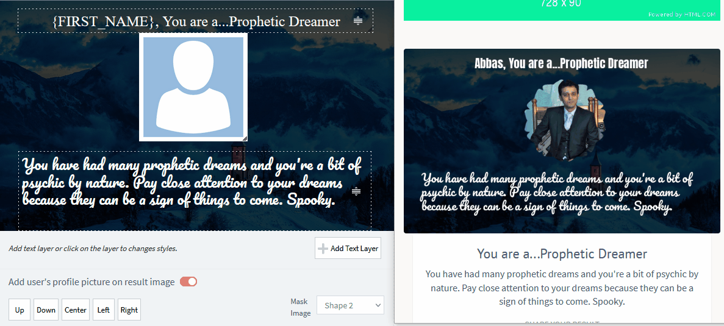
Task: Select the profile picture placeholder silhouette
Action: coord(193,87)
